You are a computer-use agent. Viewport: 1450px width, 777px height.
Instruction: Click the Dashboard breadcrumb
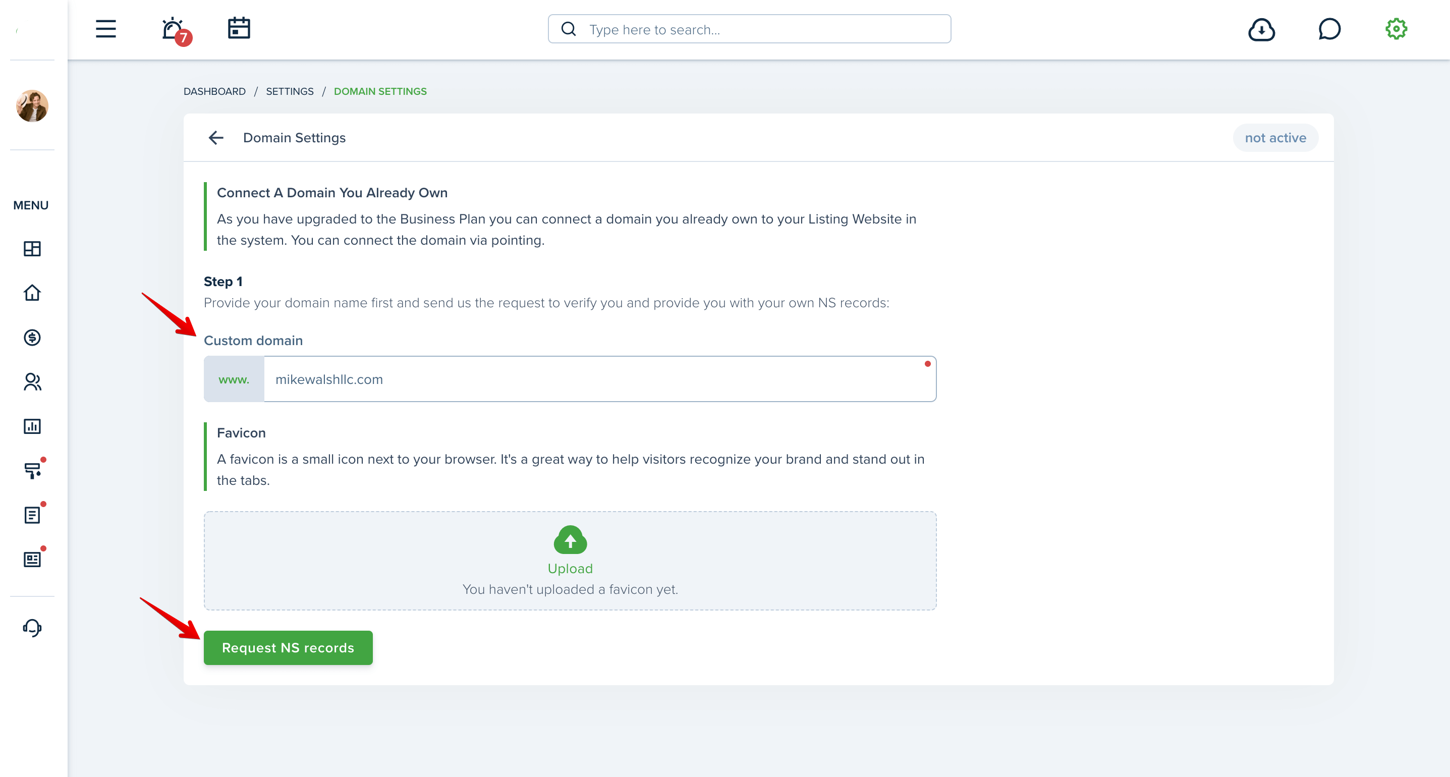tap(214, 91)
